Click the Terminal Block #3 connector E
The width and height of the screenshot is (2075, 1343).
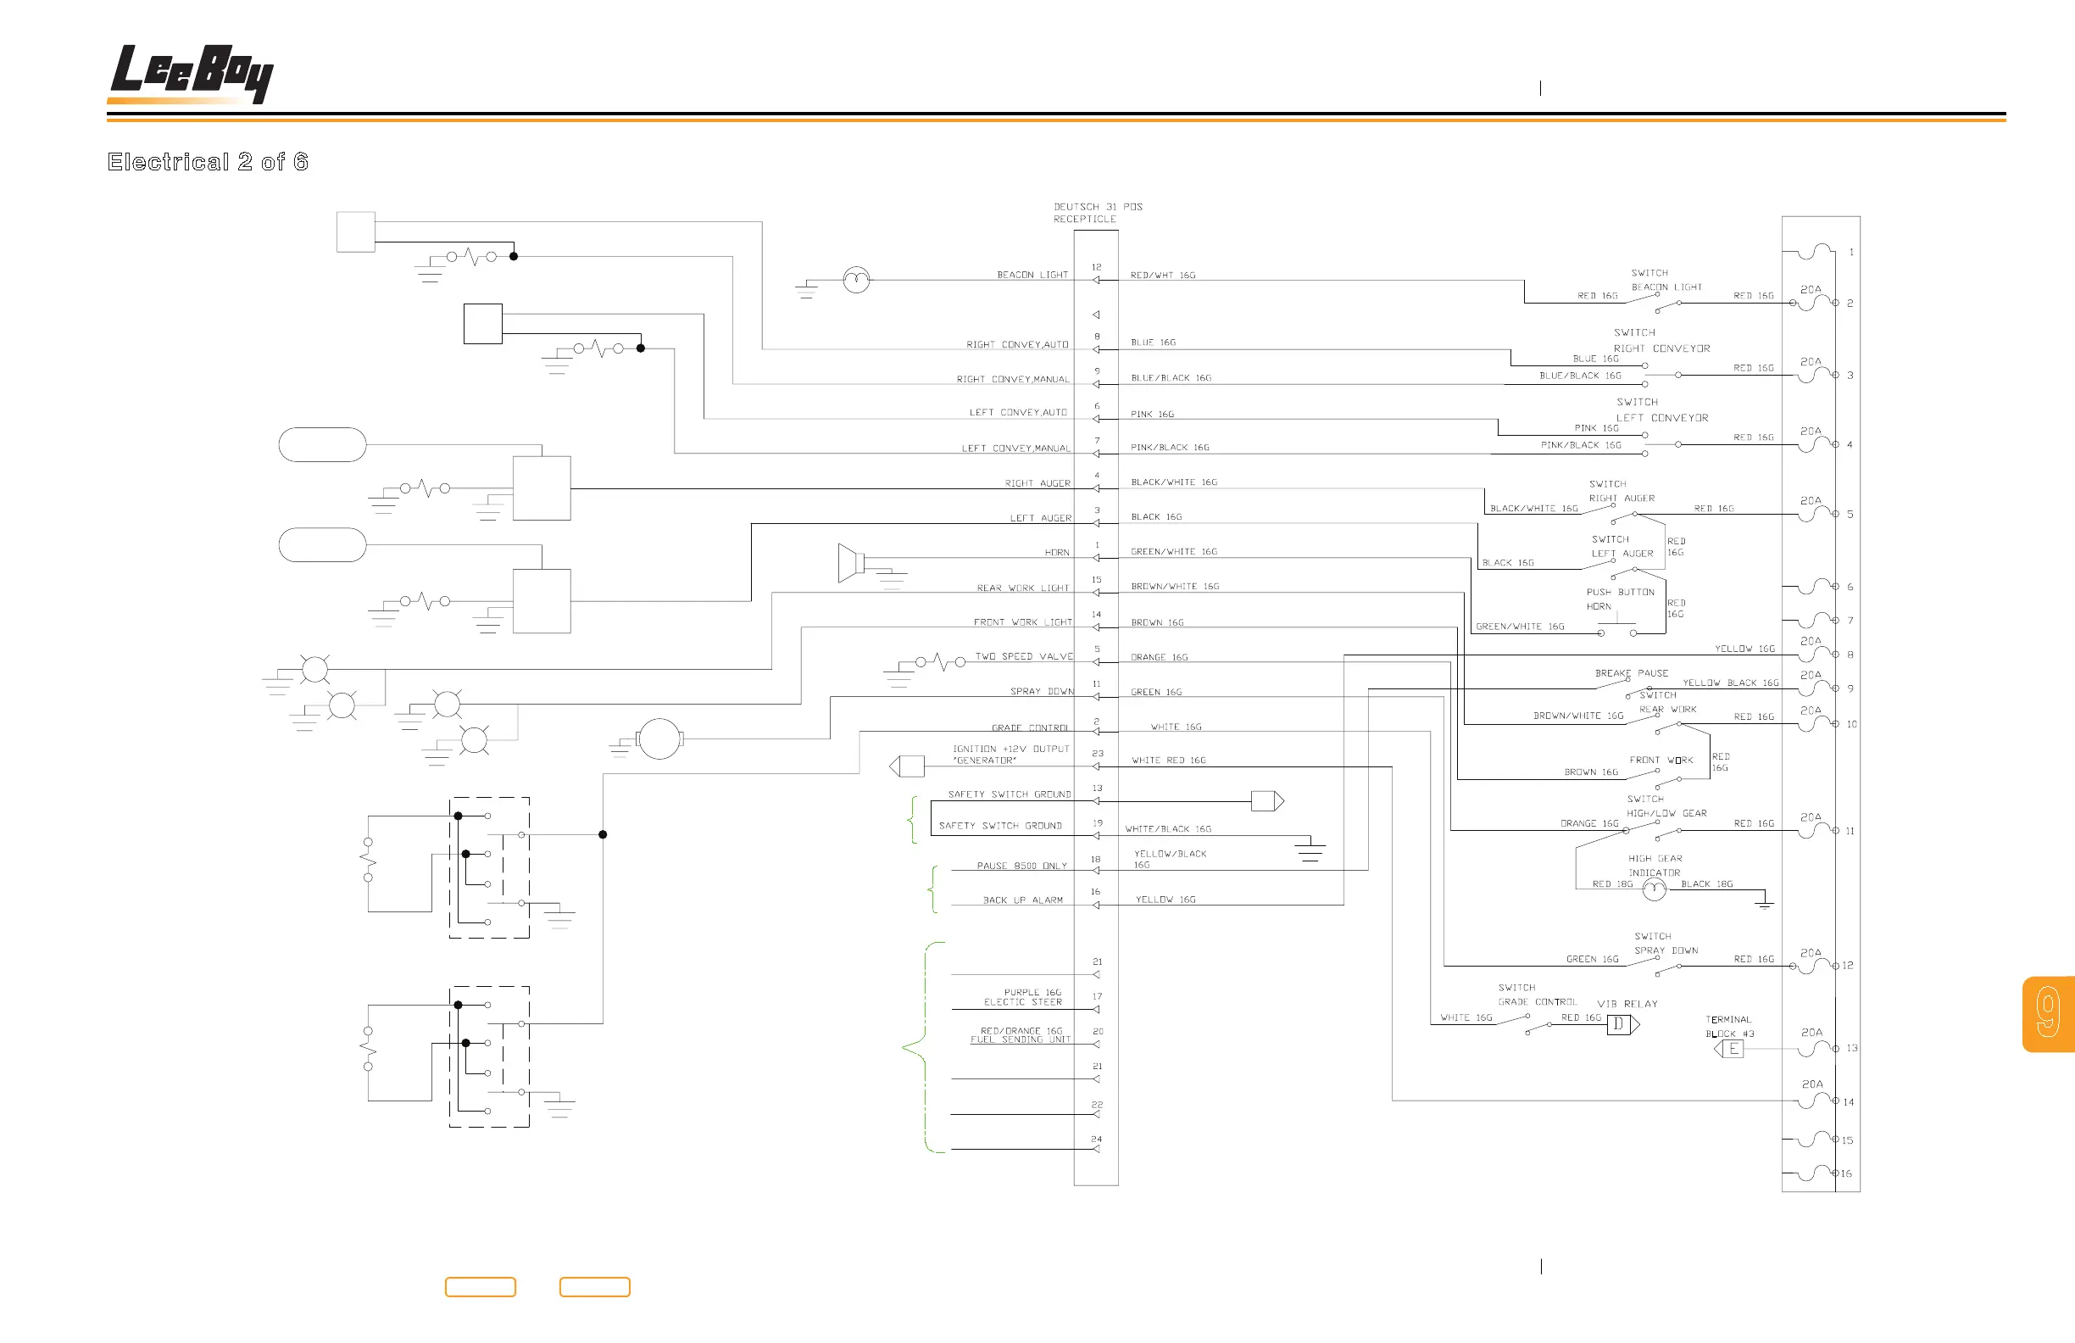(1730, 1049)
